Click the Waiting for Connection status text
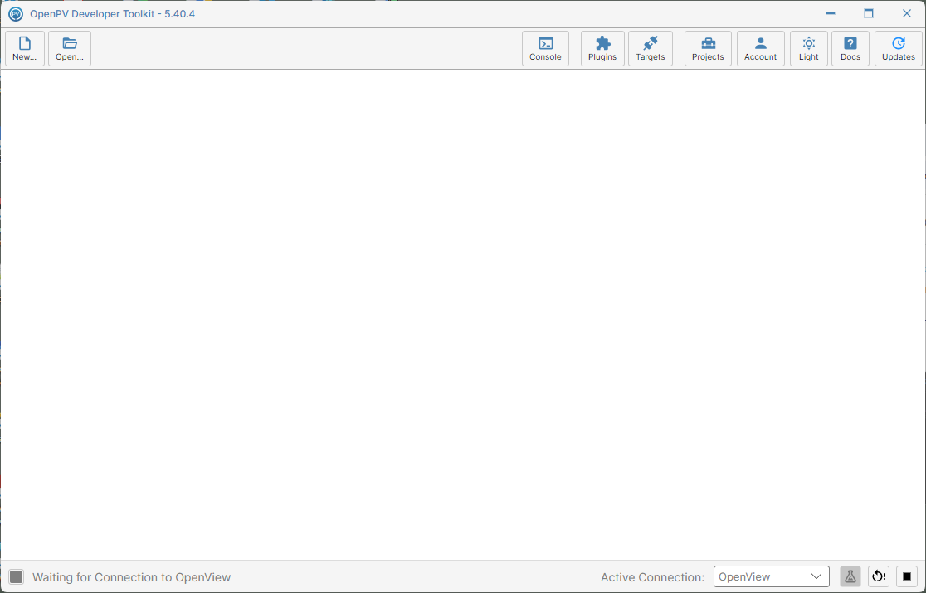Image resolution: width=926 pixels, height=593 pixels. coord(132,577)
